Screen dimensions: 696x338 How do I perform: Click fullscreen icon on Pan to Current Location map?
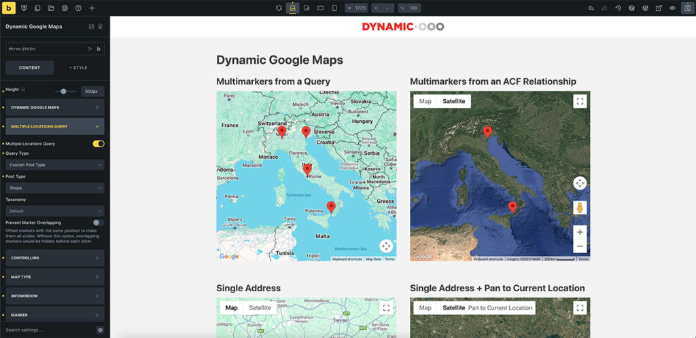click(580, 308)
